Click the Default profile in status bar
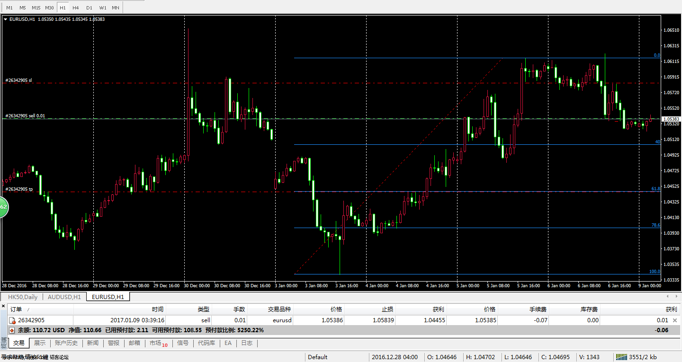 [x=318, y=357]
